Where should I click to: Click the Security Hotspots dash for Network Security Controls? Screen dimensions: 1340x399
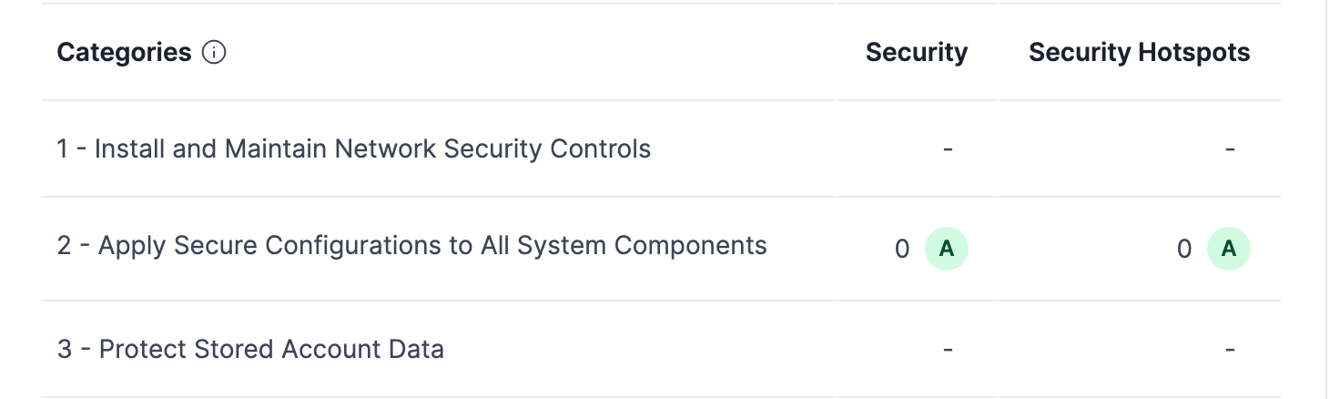pos(1230,148)
